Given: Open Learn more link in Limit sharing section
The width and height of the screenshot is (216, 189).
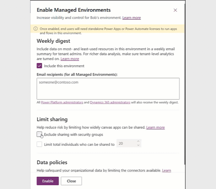Looking at the screenshot, I should (x=155, y=127).
